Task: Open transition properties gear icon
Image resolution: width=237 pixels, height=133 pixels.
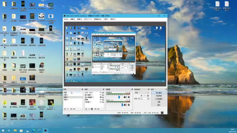Action: coord(148,95)
